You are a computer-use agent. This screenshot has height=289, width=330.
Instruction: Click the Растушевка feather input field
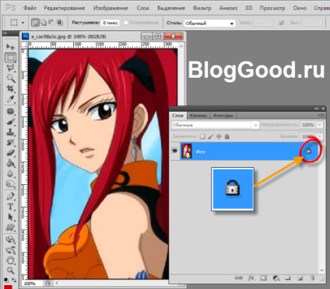click(x=111, y=23)
